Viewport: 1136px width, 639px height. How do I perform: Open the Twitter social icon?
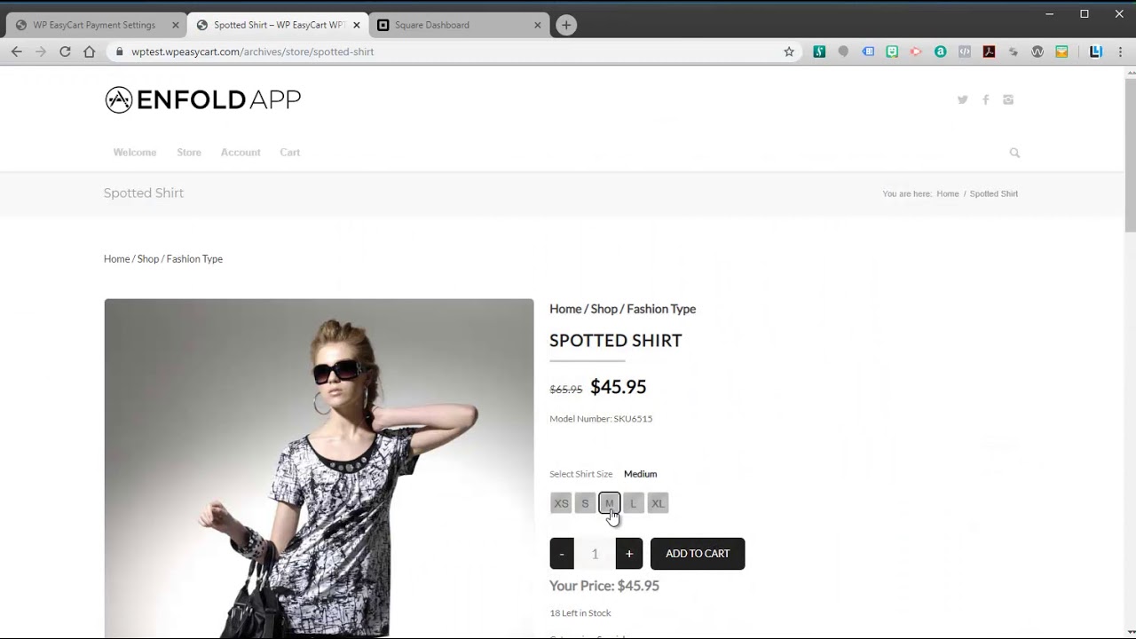click(962, 99)
